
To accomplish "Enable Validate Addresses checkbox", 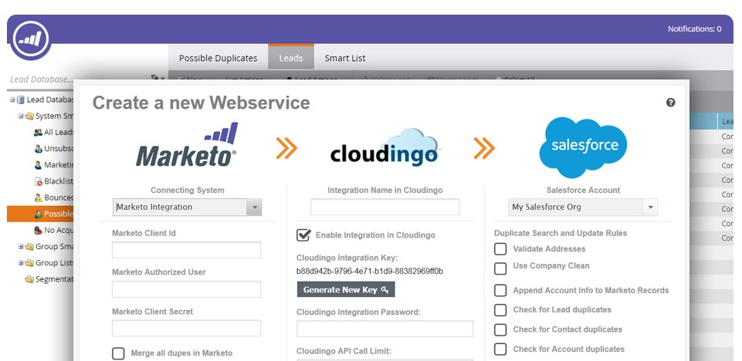I will [500, 249].
